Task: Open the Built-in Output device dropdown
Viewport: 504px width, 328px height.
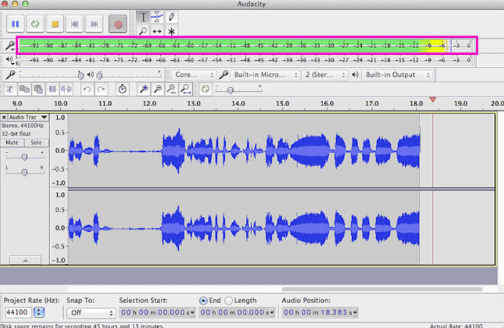Action: pyautogui.click(x=398, y=74)
